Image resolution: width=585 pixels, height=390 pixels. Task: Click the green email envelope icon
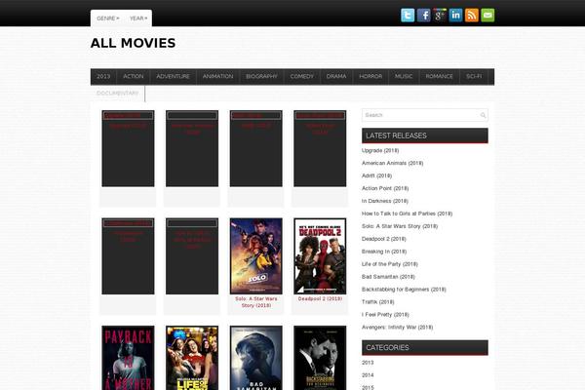click(487, 16)
